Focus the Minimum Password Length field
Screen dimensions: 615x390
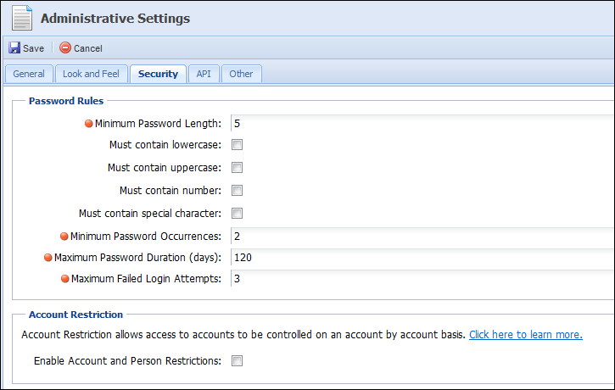click(x=422, y=124)
